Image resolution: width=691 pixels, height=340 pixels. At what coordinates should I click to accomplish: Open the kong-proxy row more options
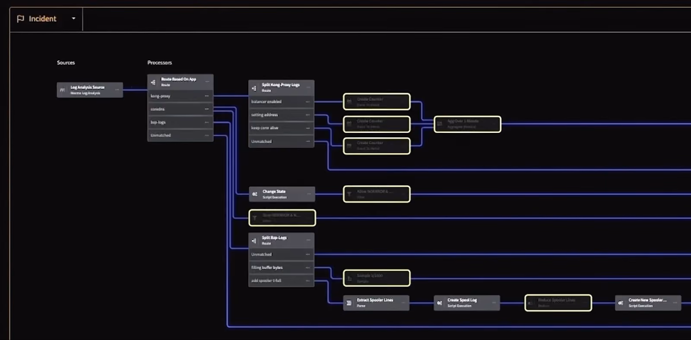207,96
